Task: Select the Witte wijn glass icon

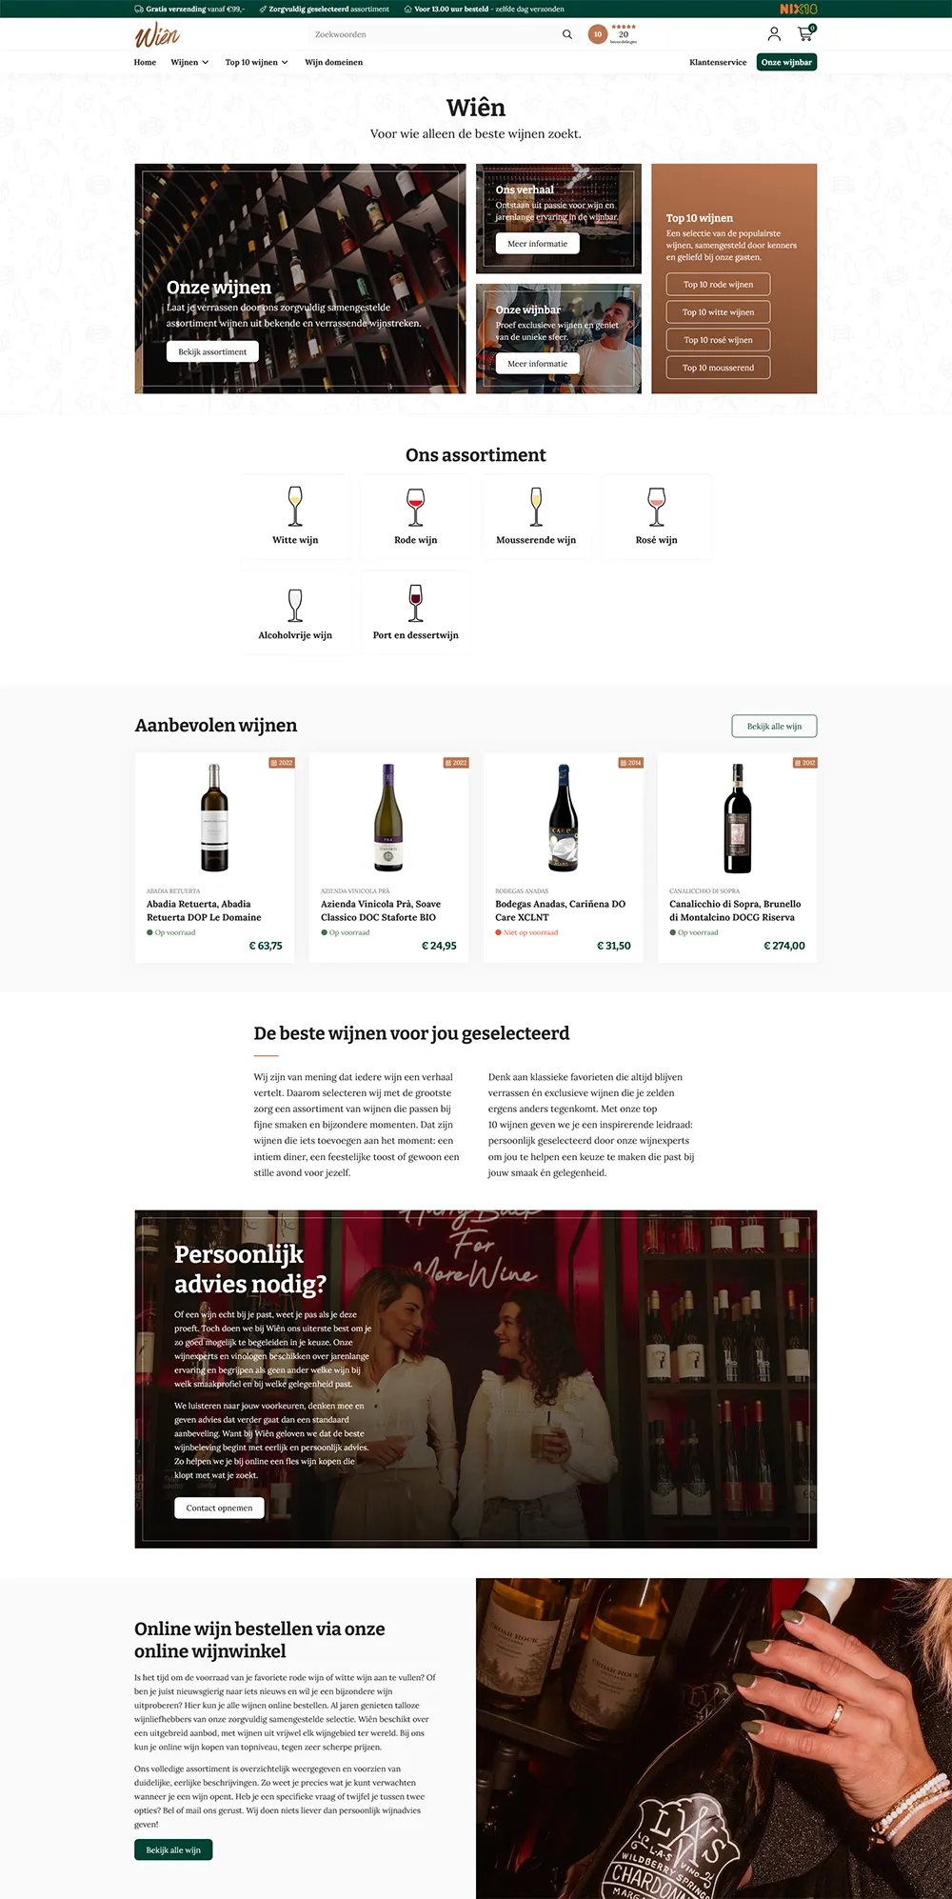Action: 295,507
